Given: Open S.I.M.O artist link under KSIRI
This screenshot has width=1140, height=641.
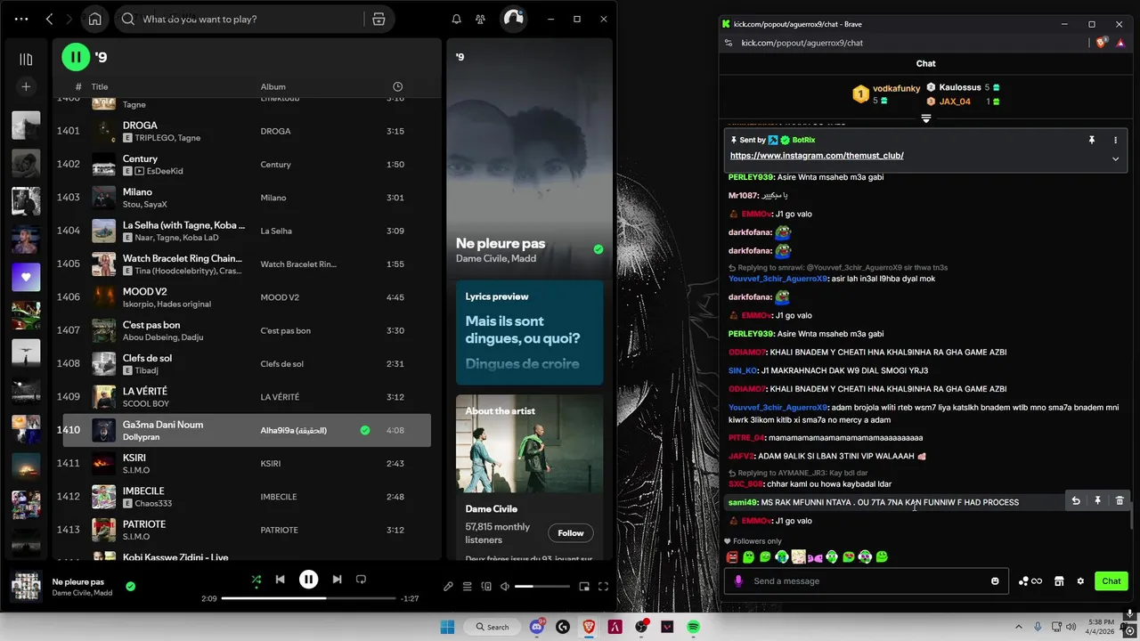Looking at the screenshot, I should coord(136,470).
